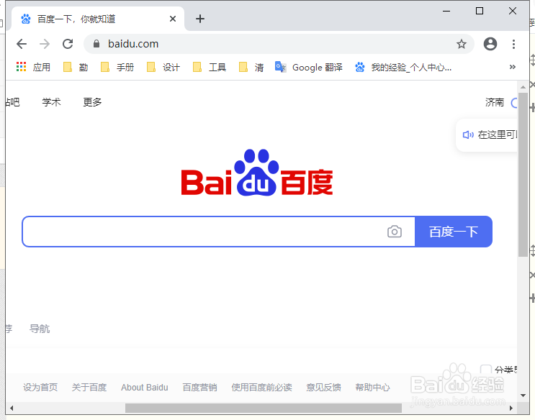Open the 设计 bookmark folder
535x420 pixels.
click(x=163, y=67)
